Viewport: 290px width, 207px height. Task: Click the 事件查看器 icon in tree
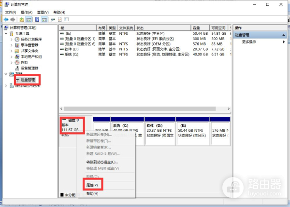coord(17,45)
